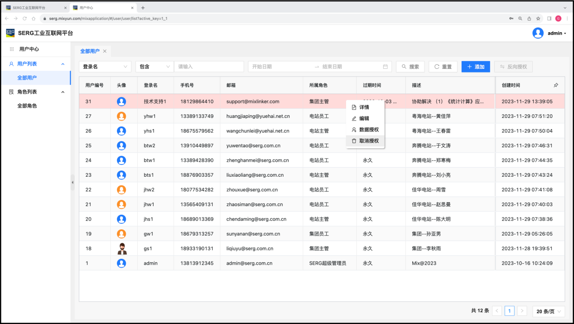Image resolution: width=574 pixels, height=324 pixels.
Task: Click the calendar icon in date range picker
Action: [x=385, y=67]
